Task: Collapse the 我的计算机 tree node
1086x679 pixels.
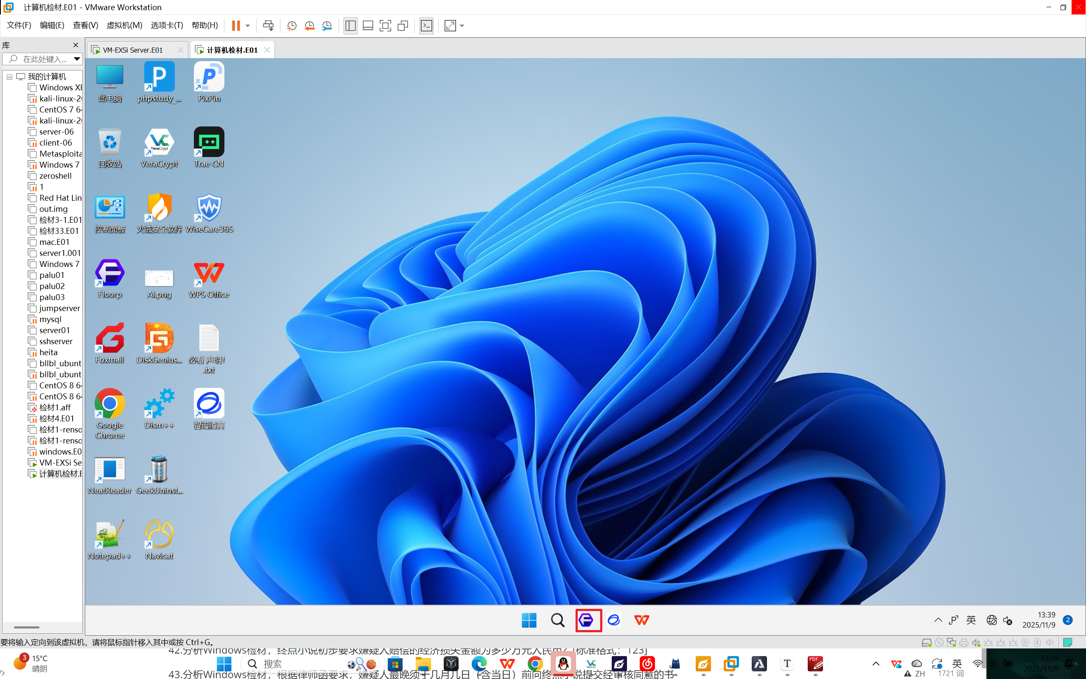Action: pyautogui.click(x=9, y=77)
